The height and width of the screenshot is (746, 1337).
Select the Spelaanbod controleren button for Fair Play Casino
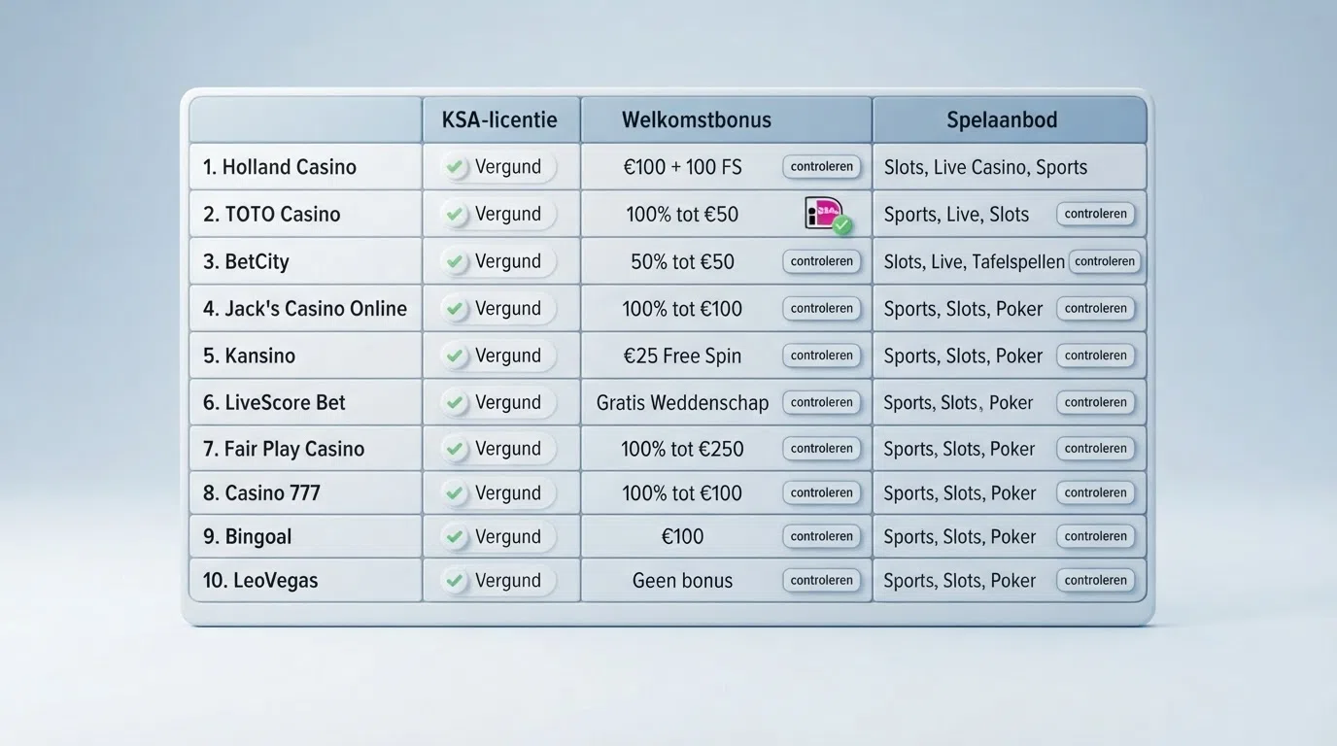tap(1096, 449)
